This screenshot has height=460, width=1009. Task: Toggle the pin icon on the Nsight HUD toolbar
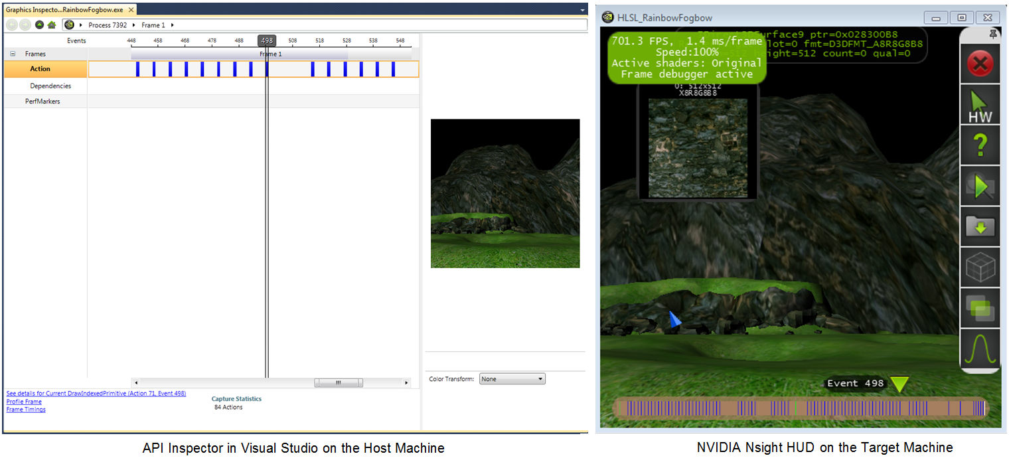(x=994, y=33)
